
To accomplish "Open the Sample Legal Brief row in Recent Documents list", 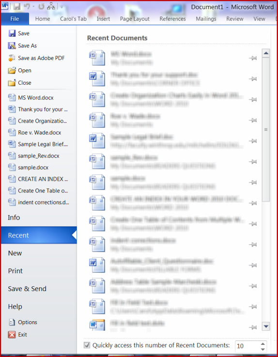I will [x=173, y=141].
